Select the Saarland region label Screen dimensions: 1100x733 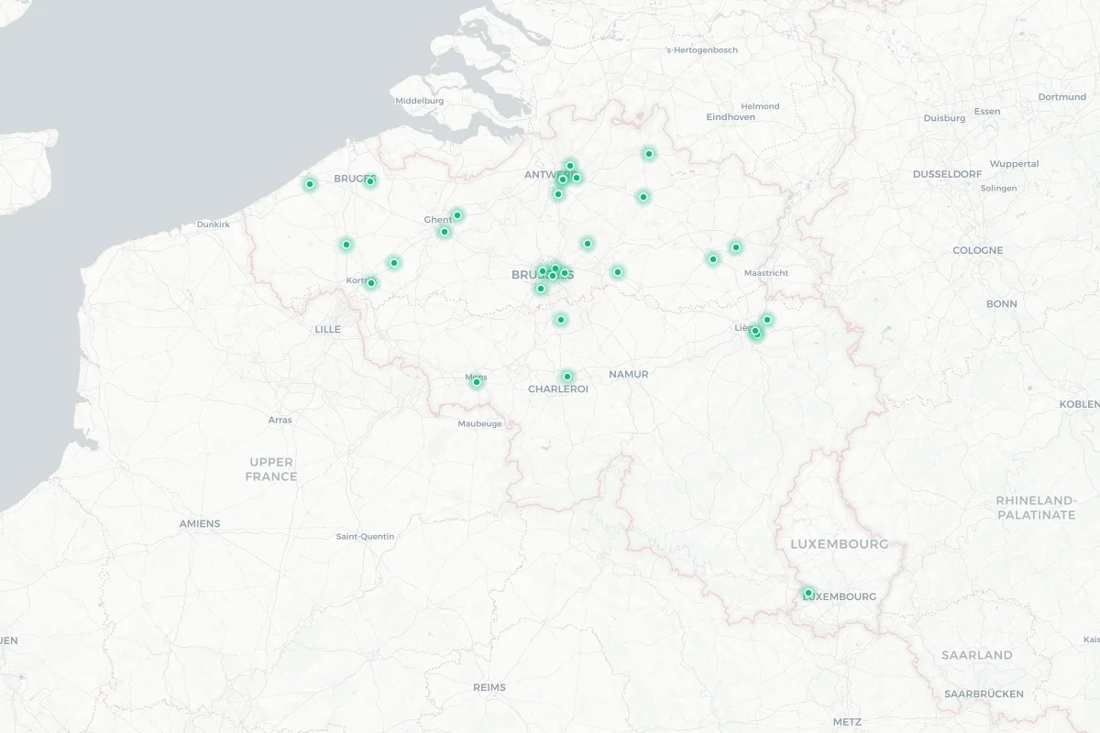[x=977, y=655]
